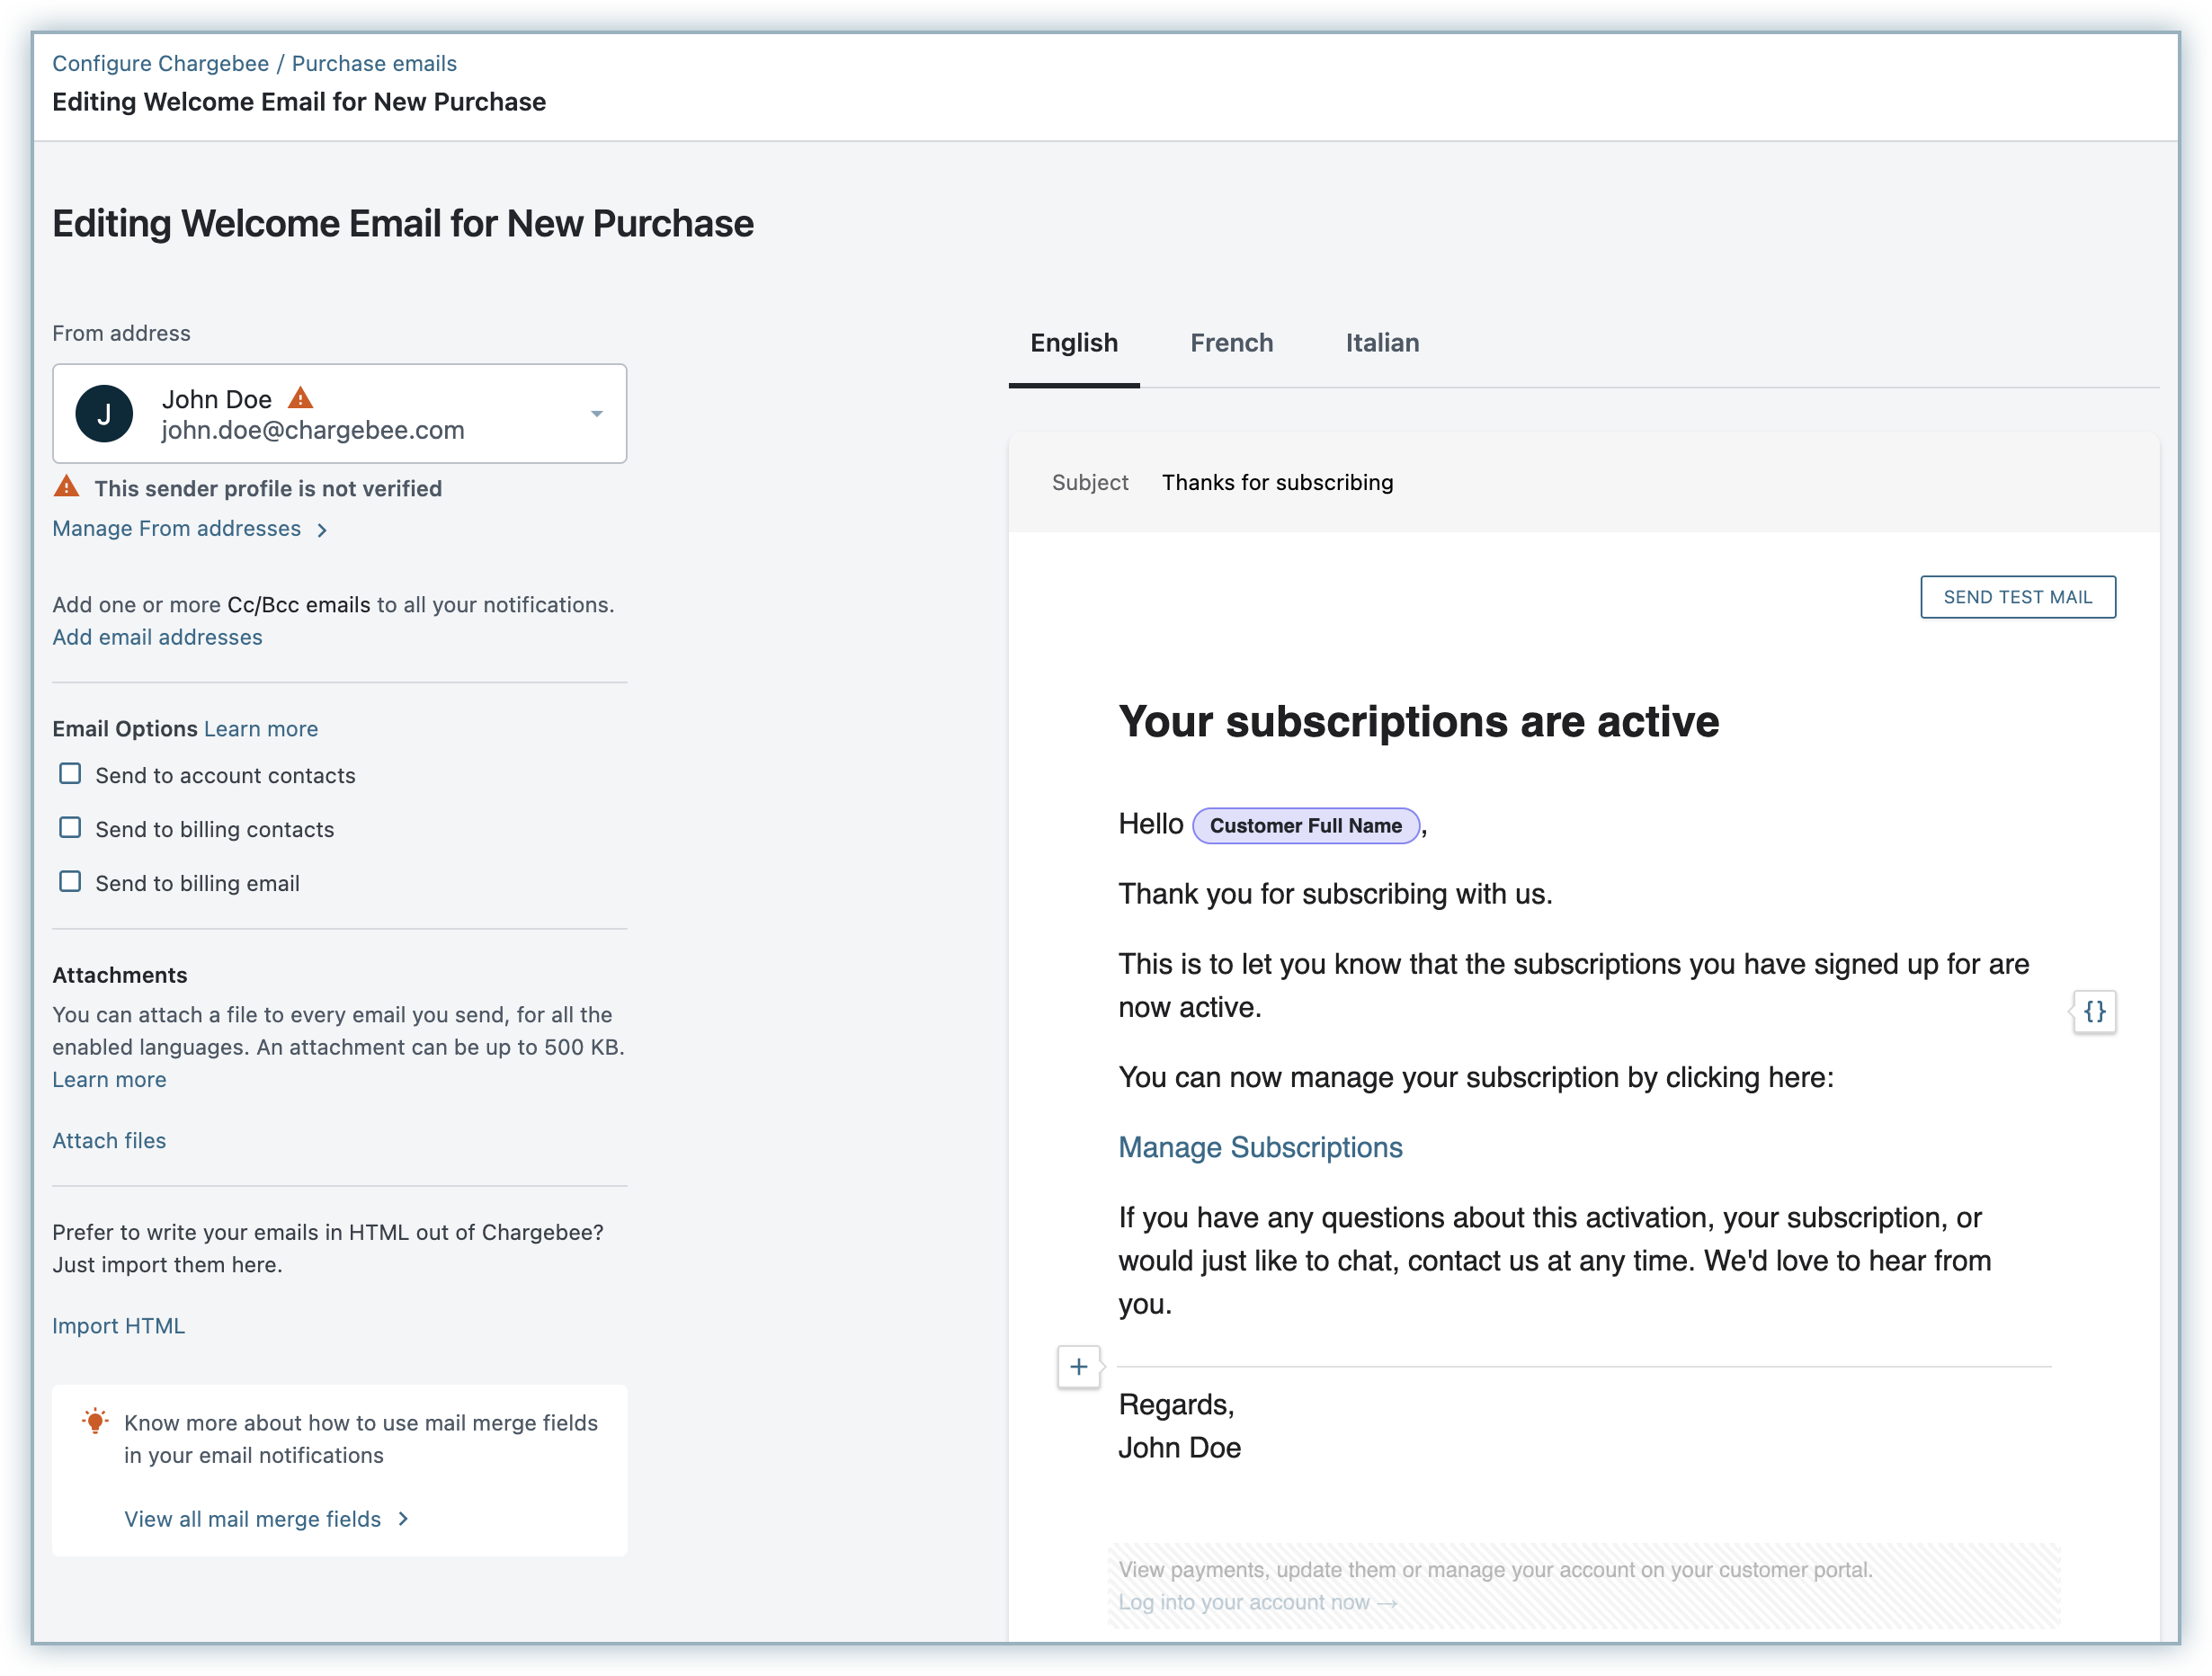This screenshot has width=2212, height=1676.
Task: Select the Italian language tab
Action: [x=1381, y=343]
